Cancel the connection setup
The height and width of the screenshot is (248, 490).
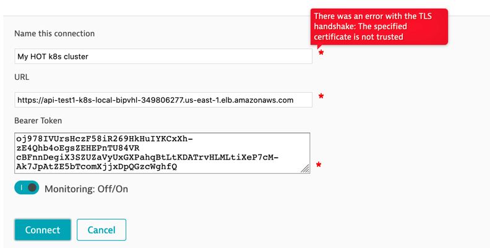click(x=101, y=230)
